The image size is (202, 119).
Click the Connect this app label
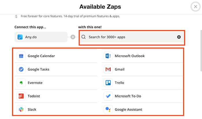pyautogui.click(x=30, y=27)
